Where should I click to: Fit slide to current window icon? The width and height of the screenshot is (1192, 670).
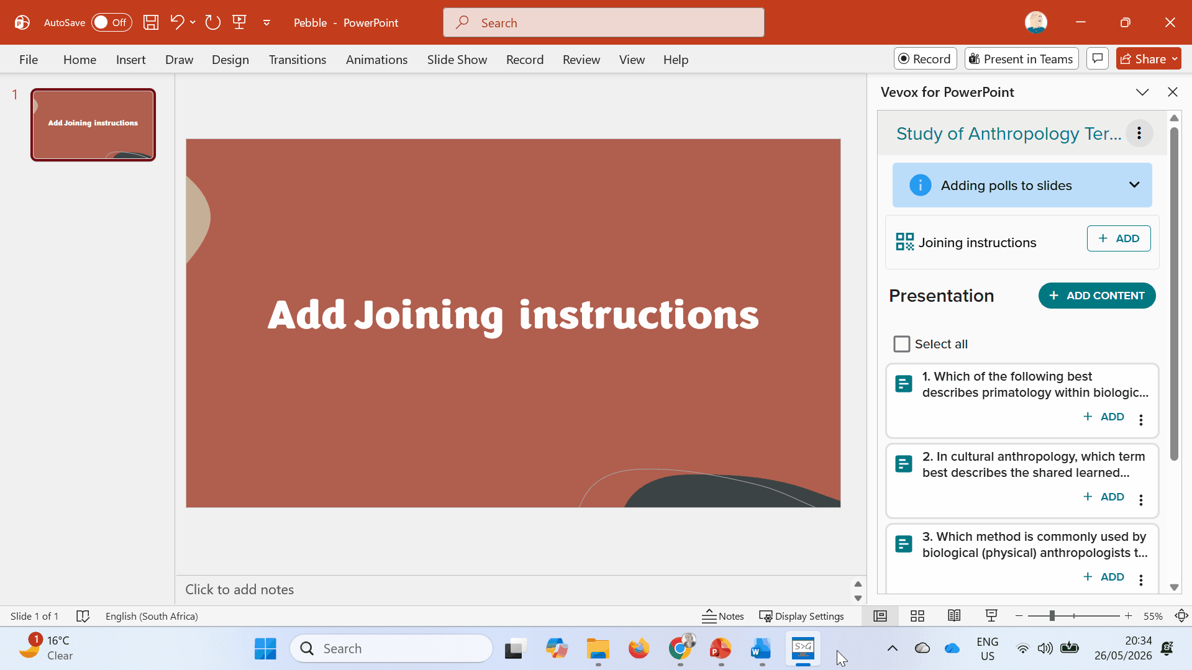tap(1181, 616)
